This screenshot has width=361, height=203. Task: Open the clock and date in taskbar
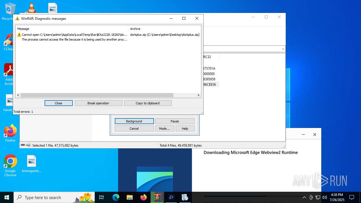click(337, 197)
